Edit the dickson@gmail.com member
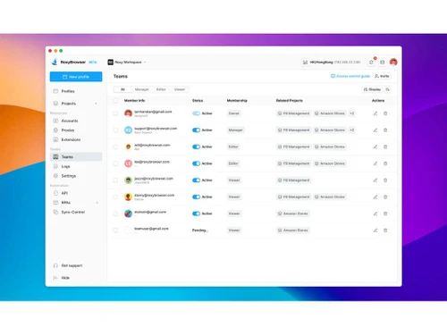 375,214
